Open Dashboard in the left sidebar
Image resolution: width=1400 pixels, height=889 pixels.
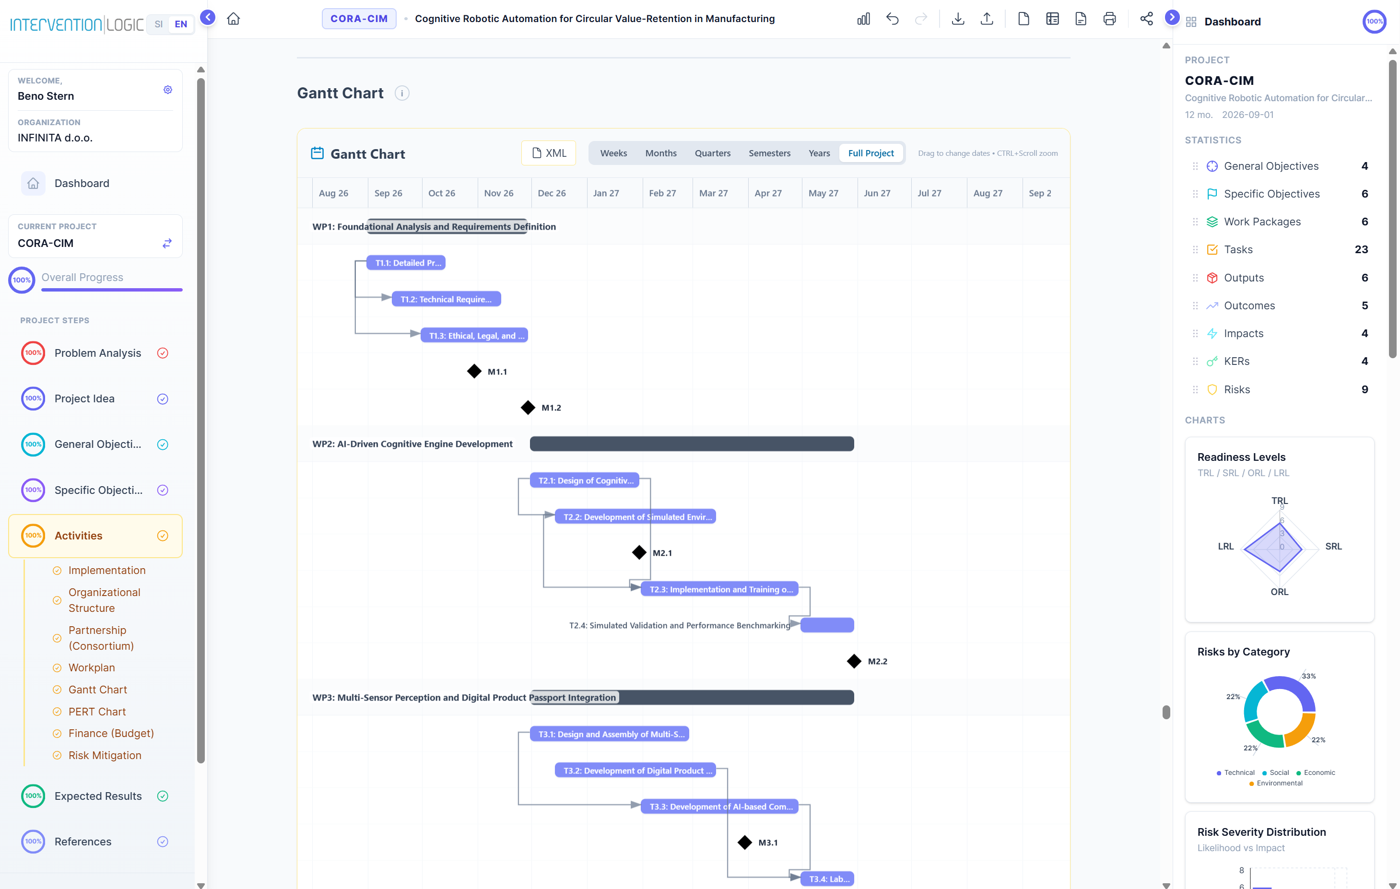pos(95,183)
